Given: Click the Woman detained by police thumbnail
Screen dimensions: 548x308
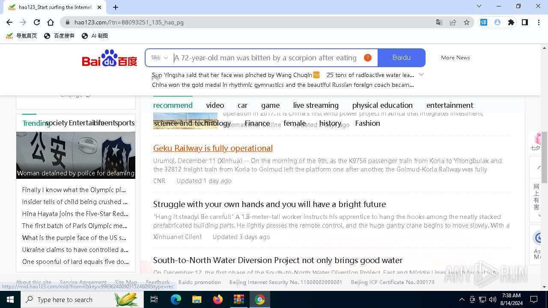Looking at the screenshot, I should 76,155.
